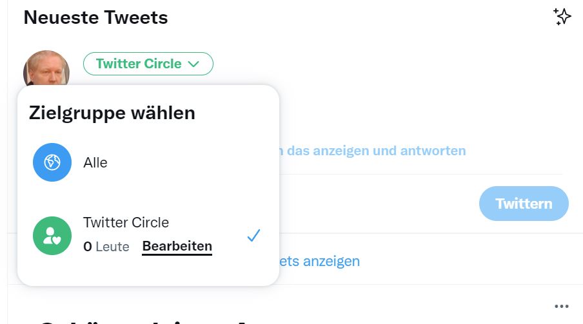Click the globe icon beside Alle

tap(52, 162)
